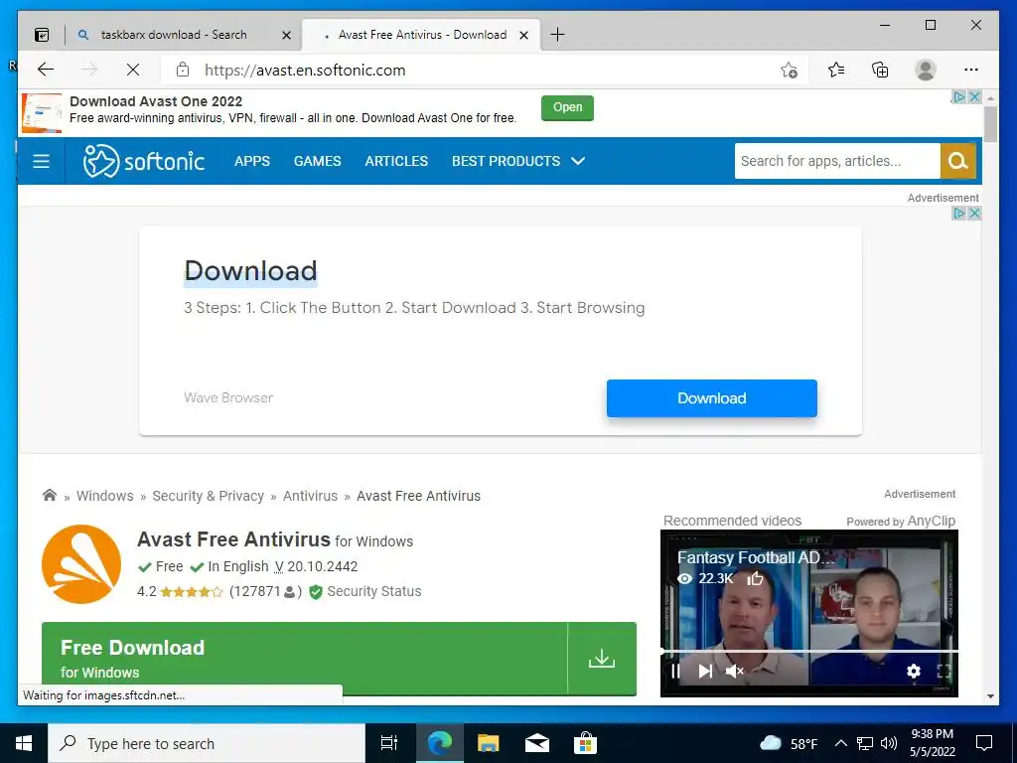Click Free Download for Windows button
This screenshot has width=1017, height=763.
(x=305, y=659)
